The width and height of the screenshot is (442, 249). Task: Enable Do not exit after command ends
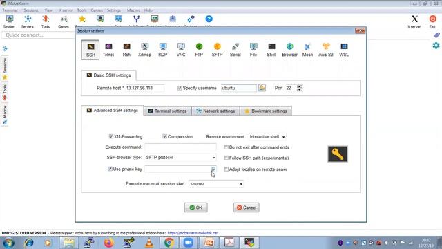tap(226, 147)
